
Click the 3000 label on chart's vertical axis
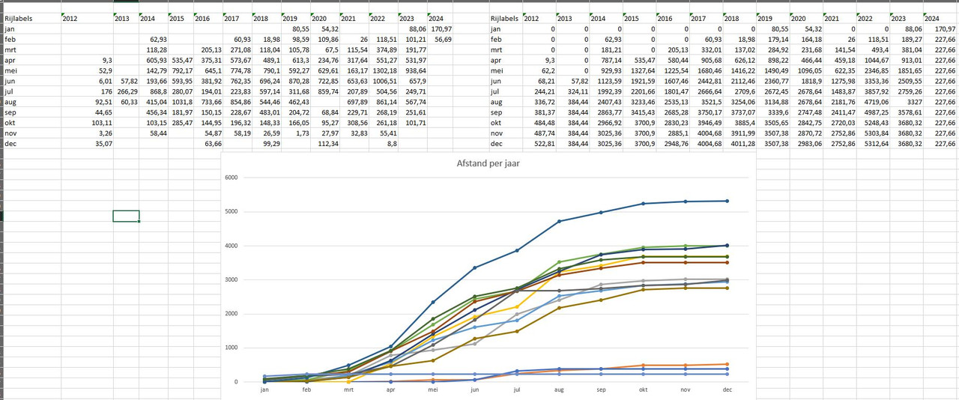point(231,279)
